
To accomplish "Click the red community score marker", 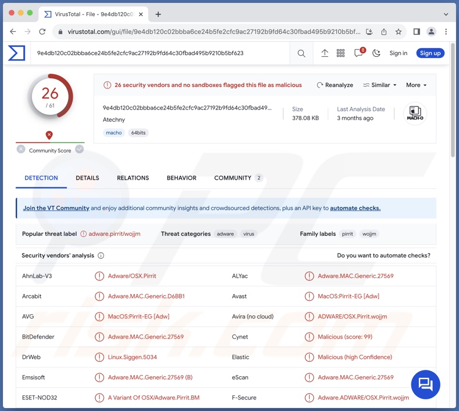I will pos(49,135).
